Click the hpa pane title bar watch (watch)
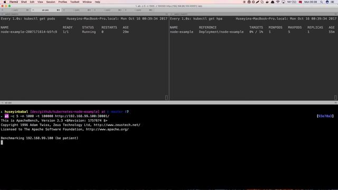Viewport: 338px width, 190px height. coord(181,14)
